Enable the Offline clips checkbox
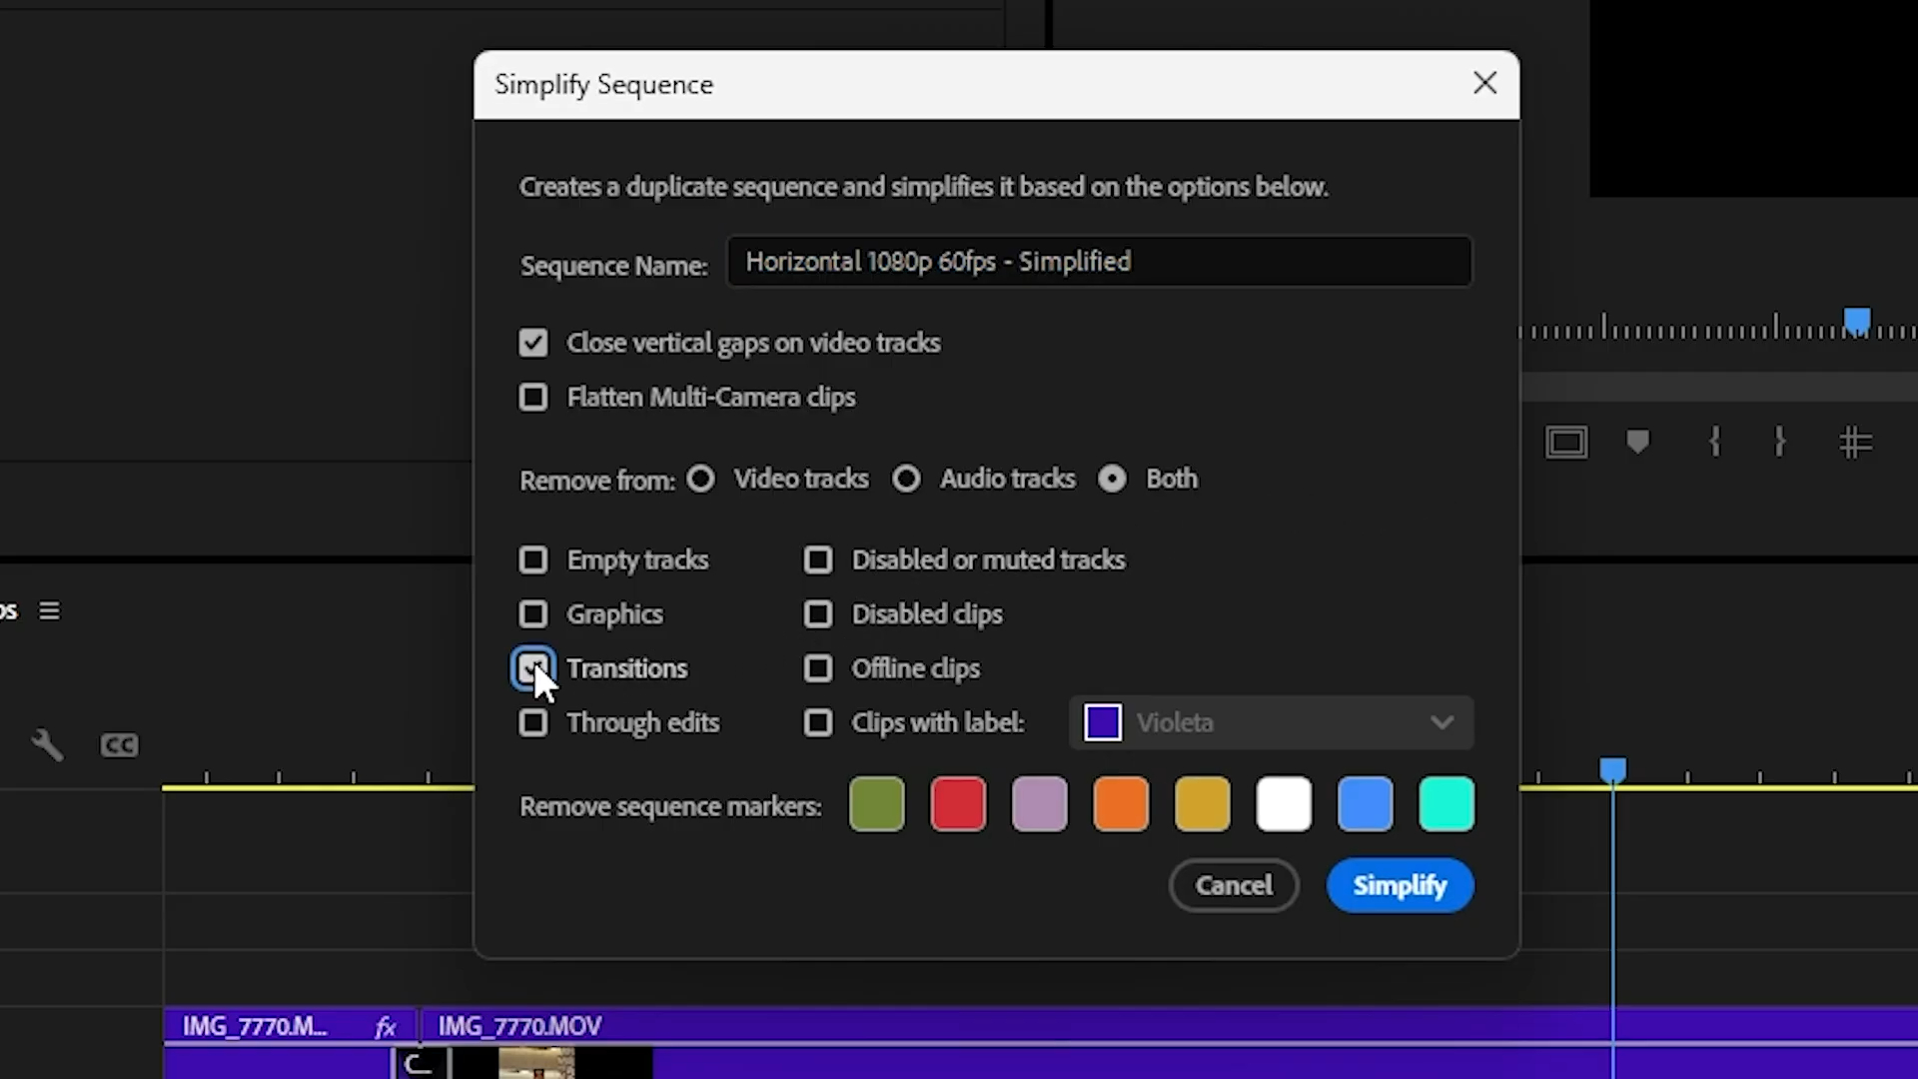Screen dimensions: 1918x1079 coord(818,668)
